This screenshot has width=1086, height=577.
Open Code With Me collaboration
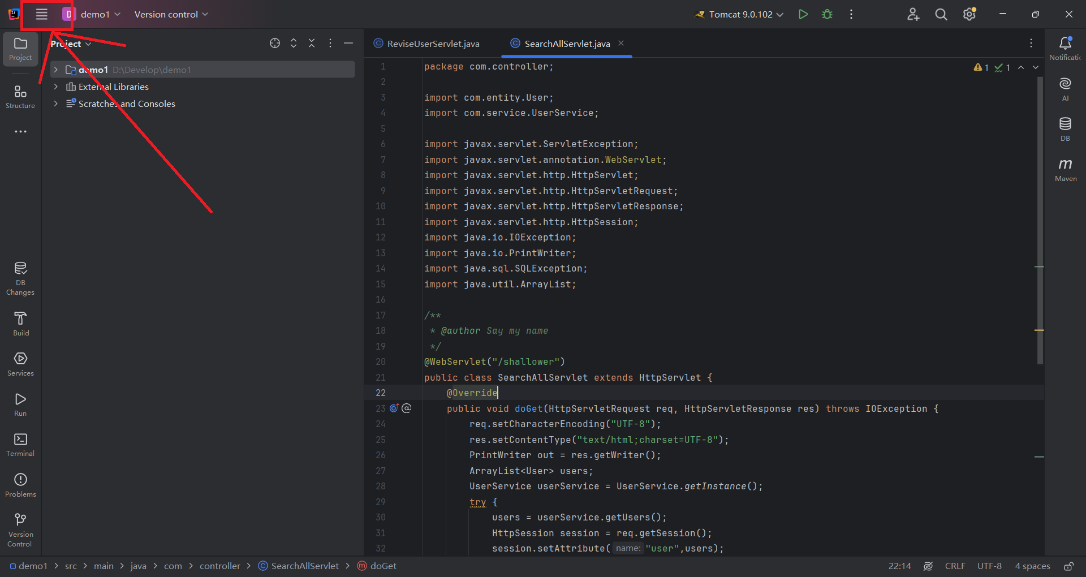tap(913, 14)
